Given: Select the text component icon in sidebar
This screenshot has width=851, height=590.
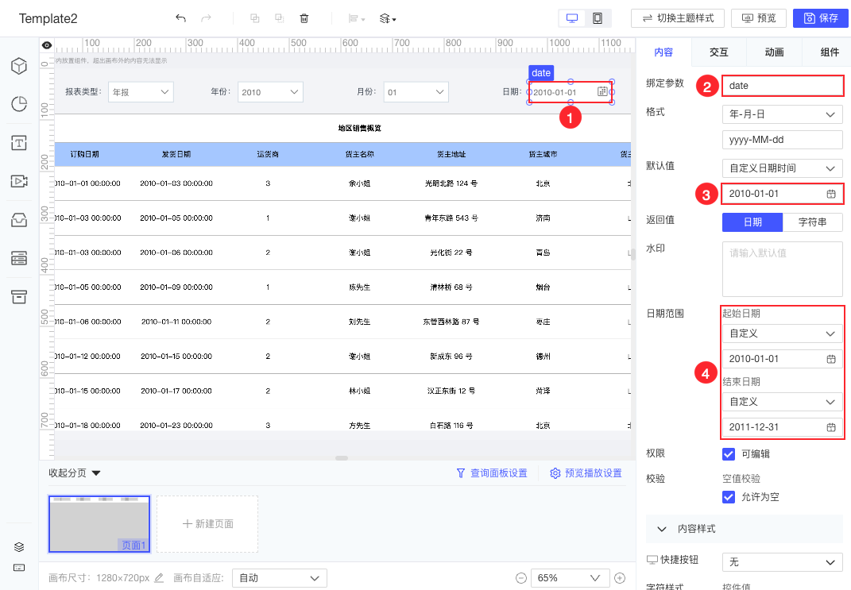Looking at the screenshot, I should pos(19,143).
